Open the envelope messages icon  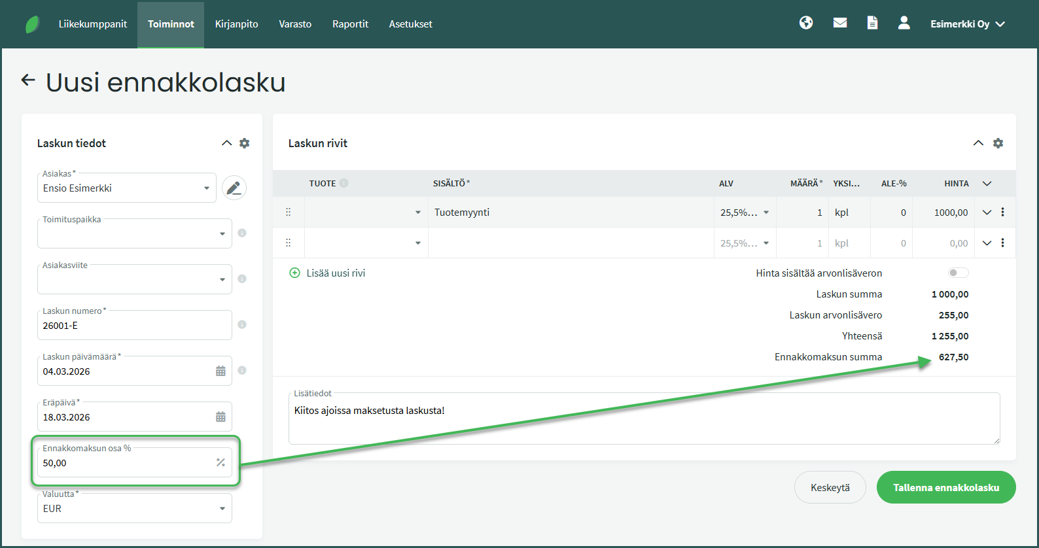coord(840,23)
